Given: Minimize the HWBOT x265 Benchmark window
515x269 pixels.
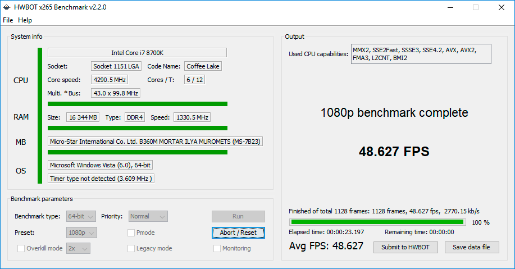Looking at the screenshot, I should tap(450, 8).
